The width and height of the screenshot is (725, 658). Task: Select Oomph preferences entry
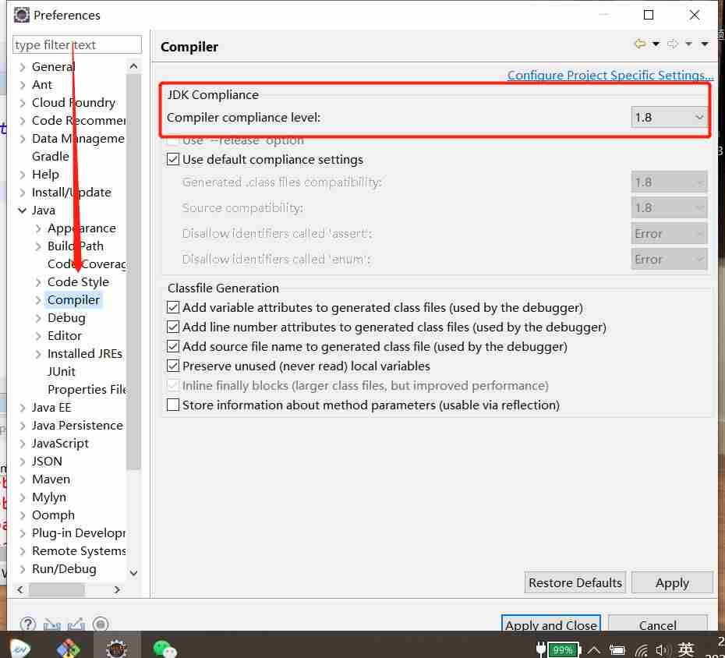coord(53,515)
